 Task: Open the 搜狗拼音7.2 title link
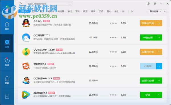(40, 64)
